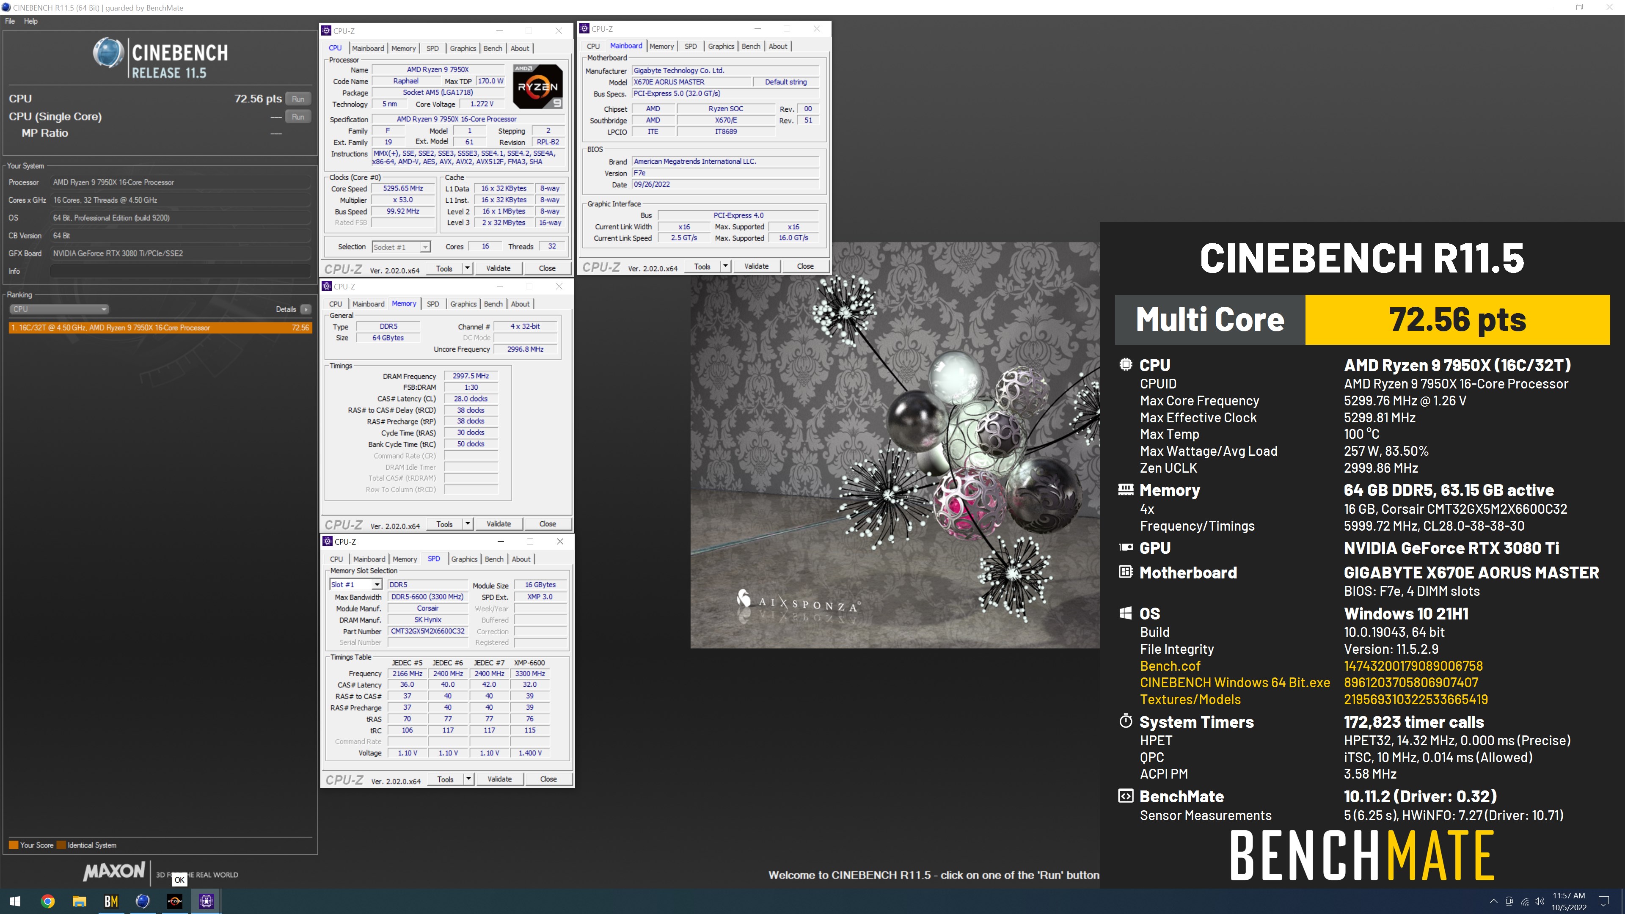The image size is (1625, 914).
Task: Click the BIOS Date 09/26/2022 field
Action: pyautogui.click(x=725, y=185)
